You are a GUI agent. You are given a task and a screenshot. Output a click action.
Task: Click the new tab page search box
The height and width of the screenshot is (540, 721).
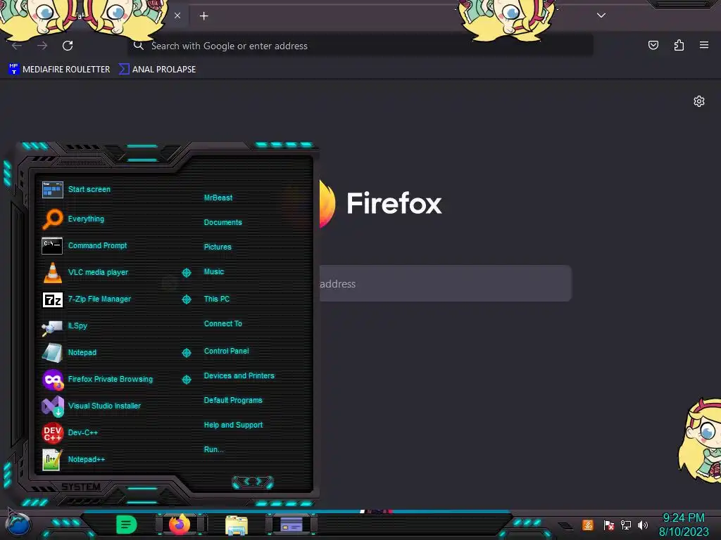445,283
